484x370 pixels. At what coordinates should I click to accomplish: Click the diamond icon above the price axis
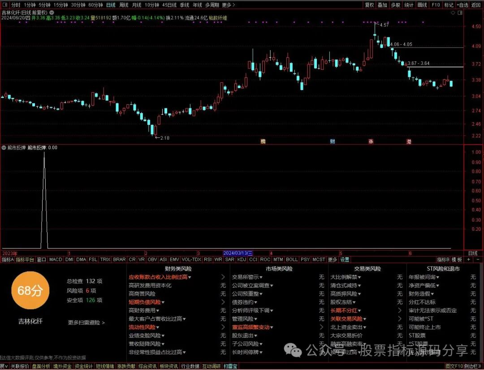coord(453,13)
